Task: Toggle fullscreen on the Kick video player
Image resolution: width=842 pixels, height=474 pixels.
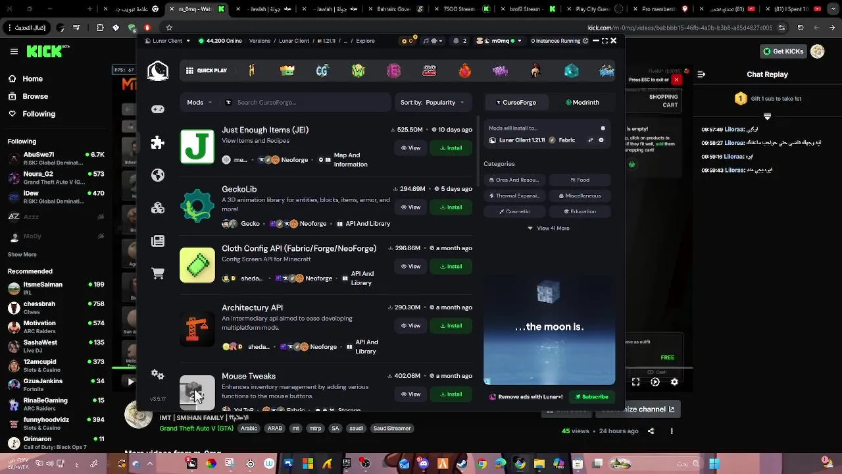Action: [x=636, y=382]
